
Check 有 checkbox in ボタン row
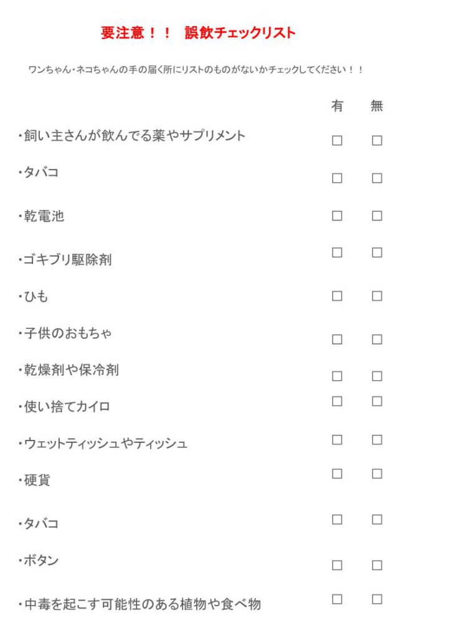click(x=337, y=565)
